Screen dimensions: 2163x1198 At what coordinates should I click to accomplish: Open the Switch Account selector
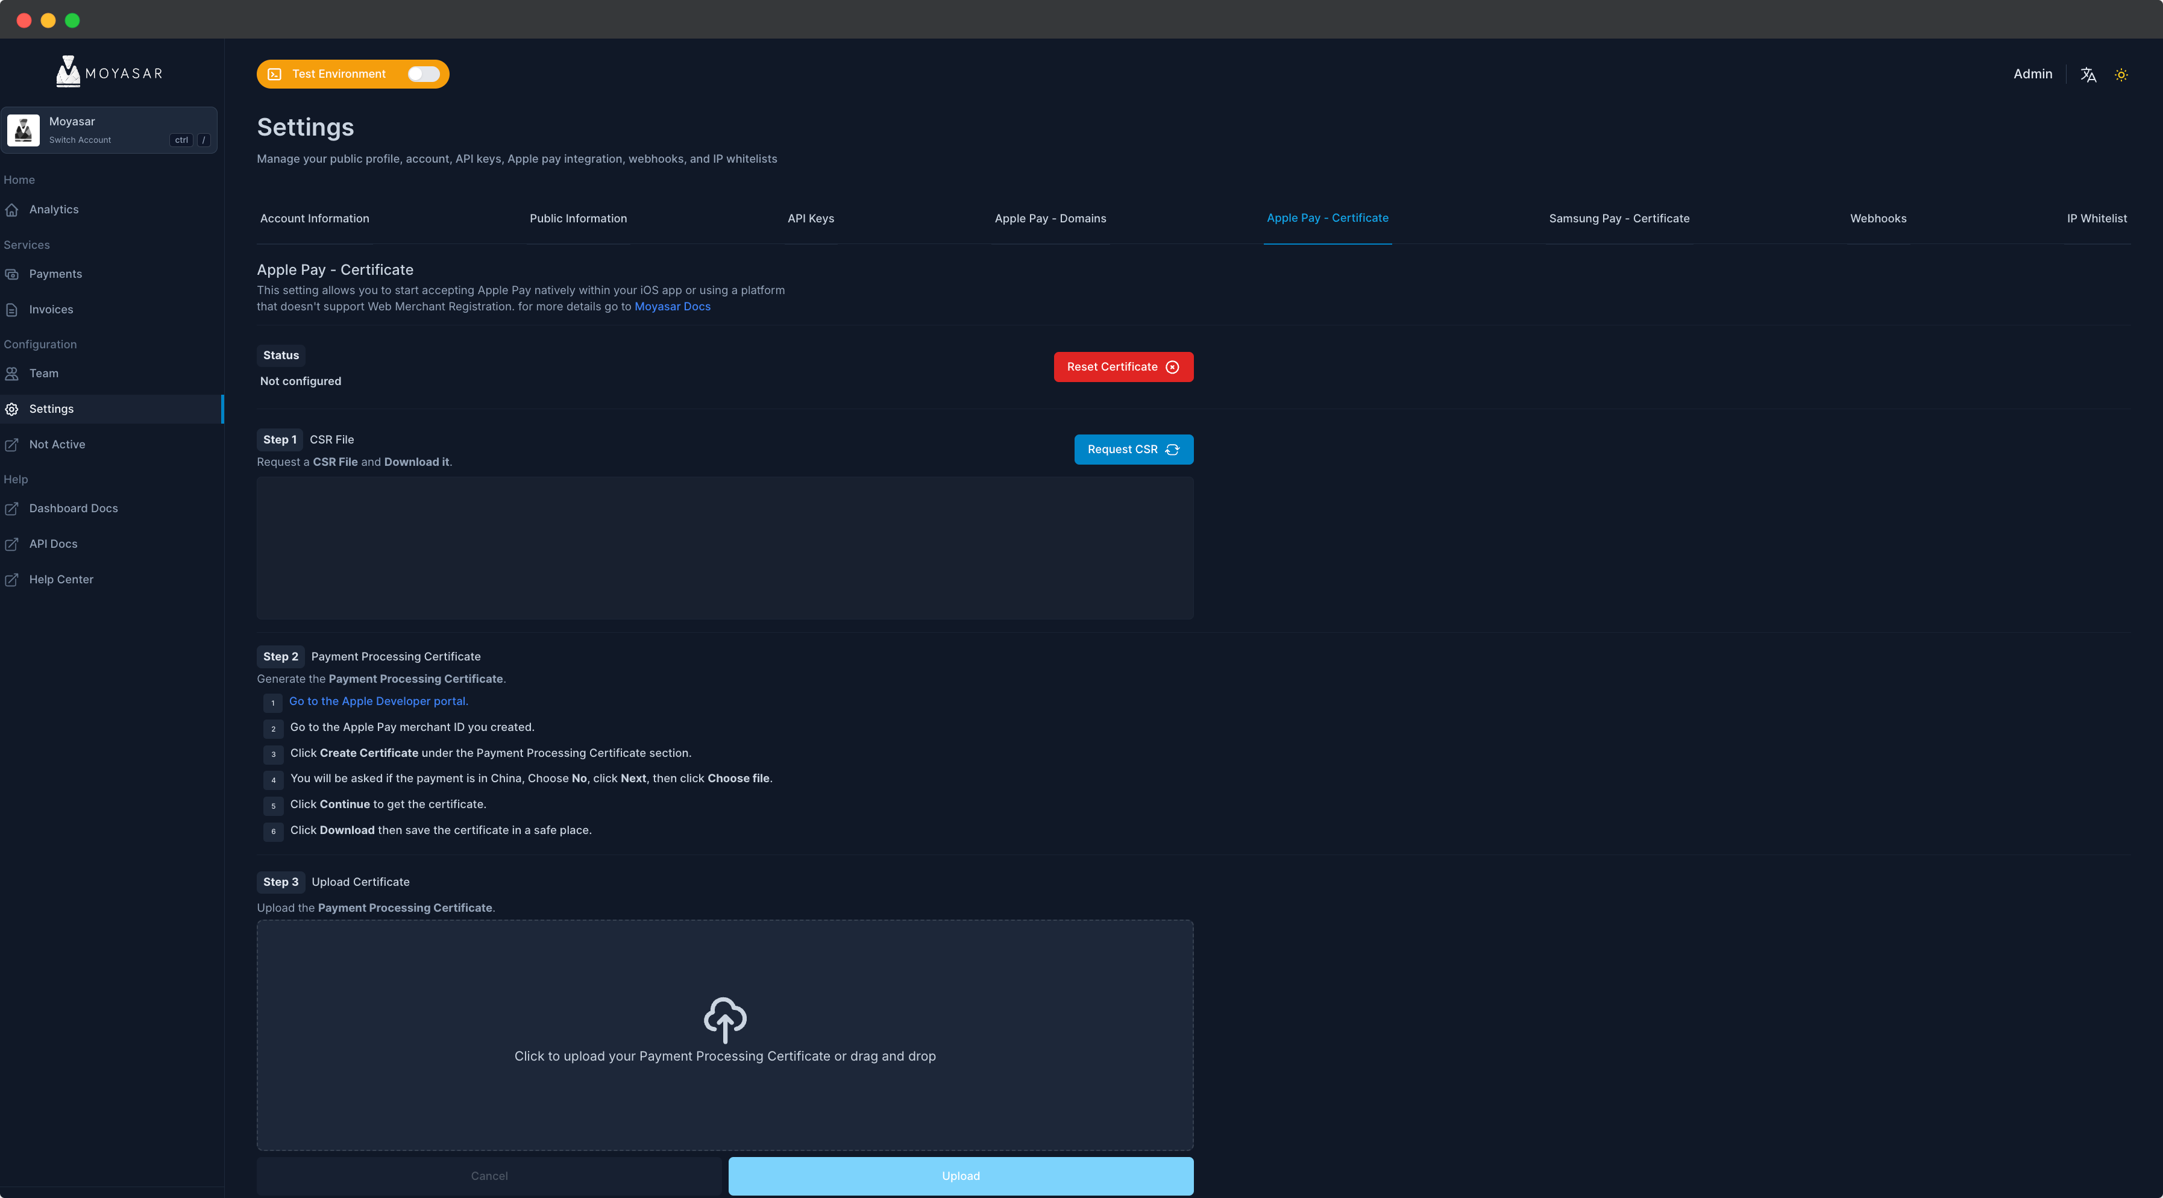pos(109,130)
